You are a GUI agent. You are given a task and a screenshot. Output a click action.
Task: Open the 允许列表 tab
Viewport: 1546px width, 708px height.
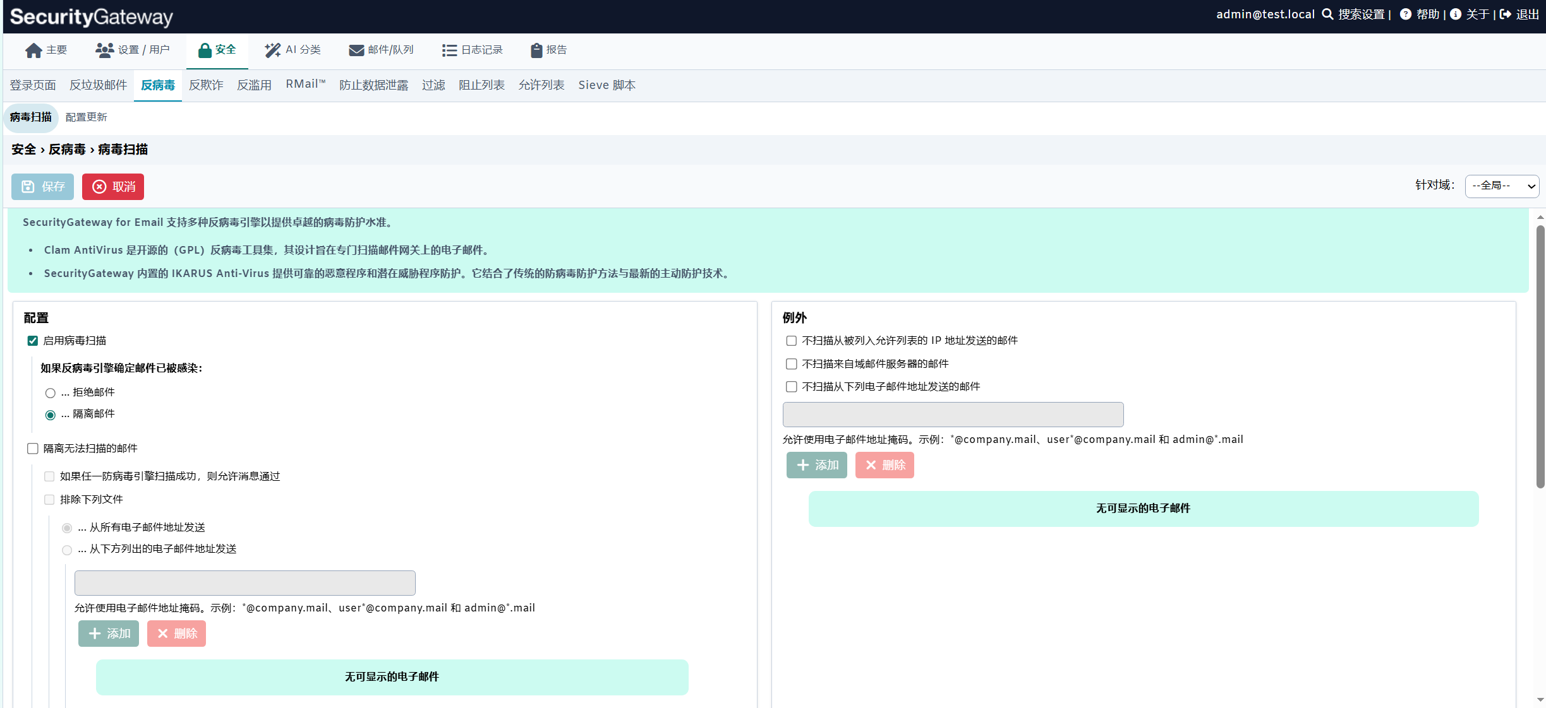[541, 85]
